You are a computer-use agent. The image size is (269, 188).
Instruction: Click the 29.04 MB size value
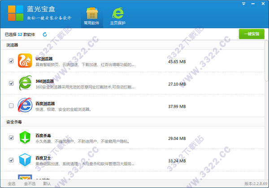(x=177, y=139)
